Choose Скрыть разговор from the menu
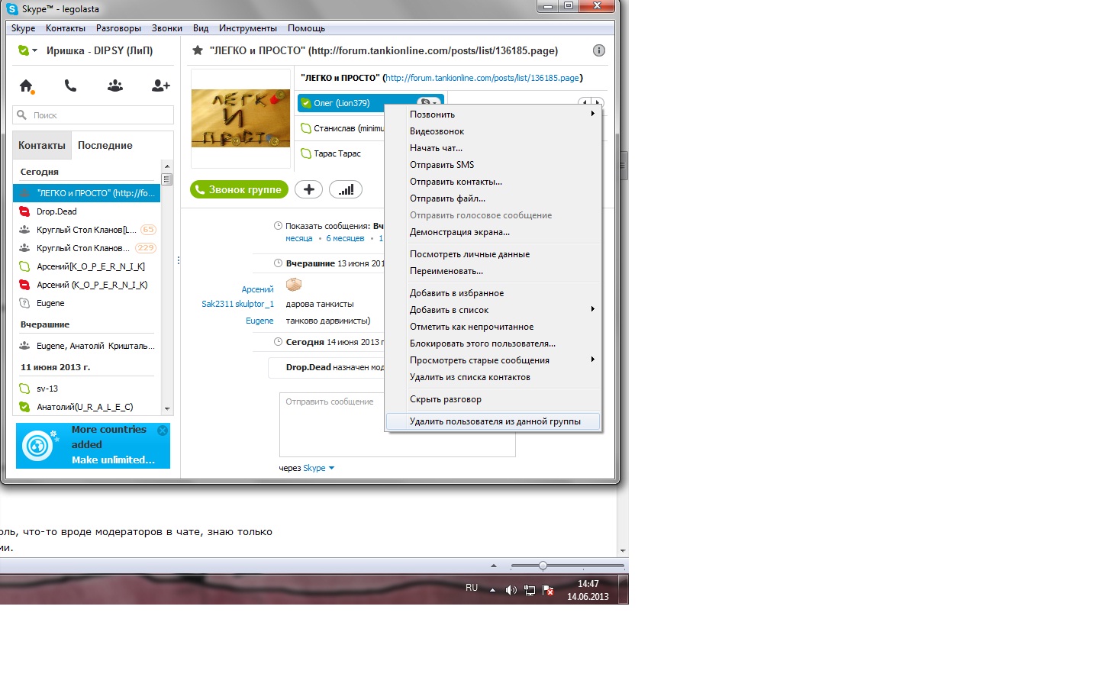 (493, 399)
